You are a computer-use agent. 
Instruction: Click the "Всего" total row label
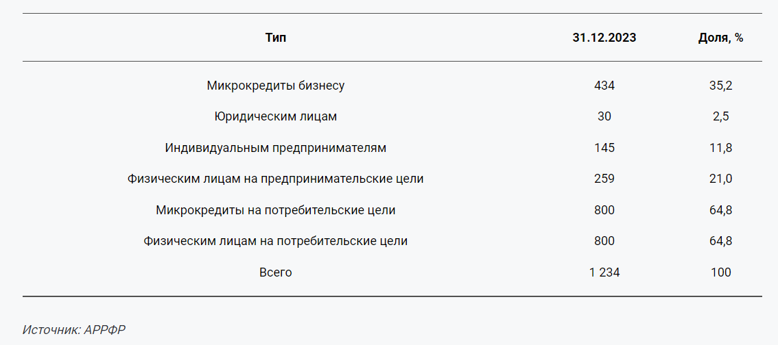click(x=275, y=272)
